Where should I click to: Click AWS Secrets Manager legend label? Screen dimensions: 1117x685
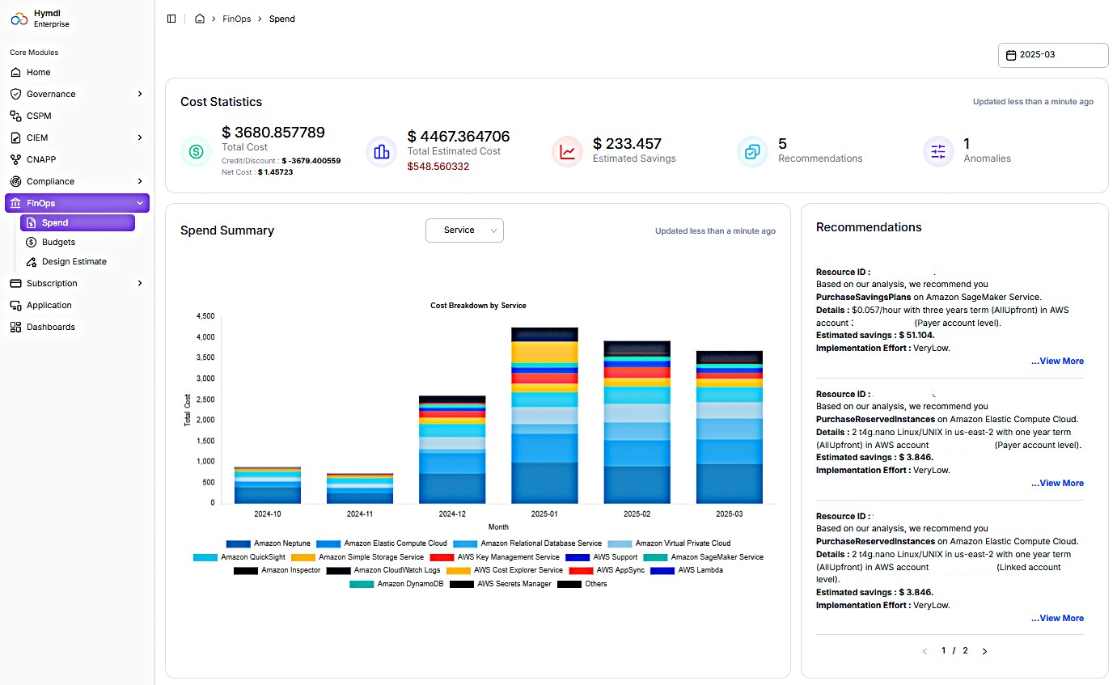point(514,584)
